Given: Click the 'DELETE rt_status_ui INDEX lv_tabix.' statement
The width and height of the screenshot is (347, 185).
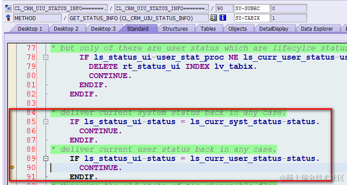Looking at the screenshot, I should tap(173, 67).
